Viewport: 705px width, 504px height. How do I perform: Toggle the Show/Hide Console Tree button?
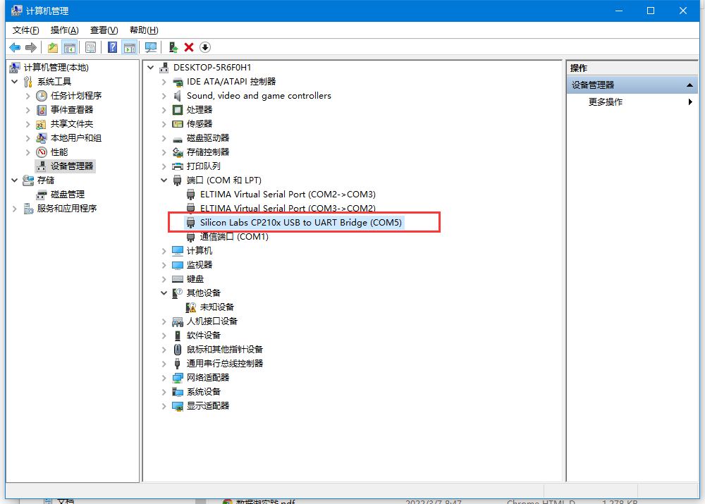point(69,47)
